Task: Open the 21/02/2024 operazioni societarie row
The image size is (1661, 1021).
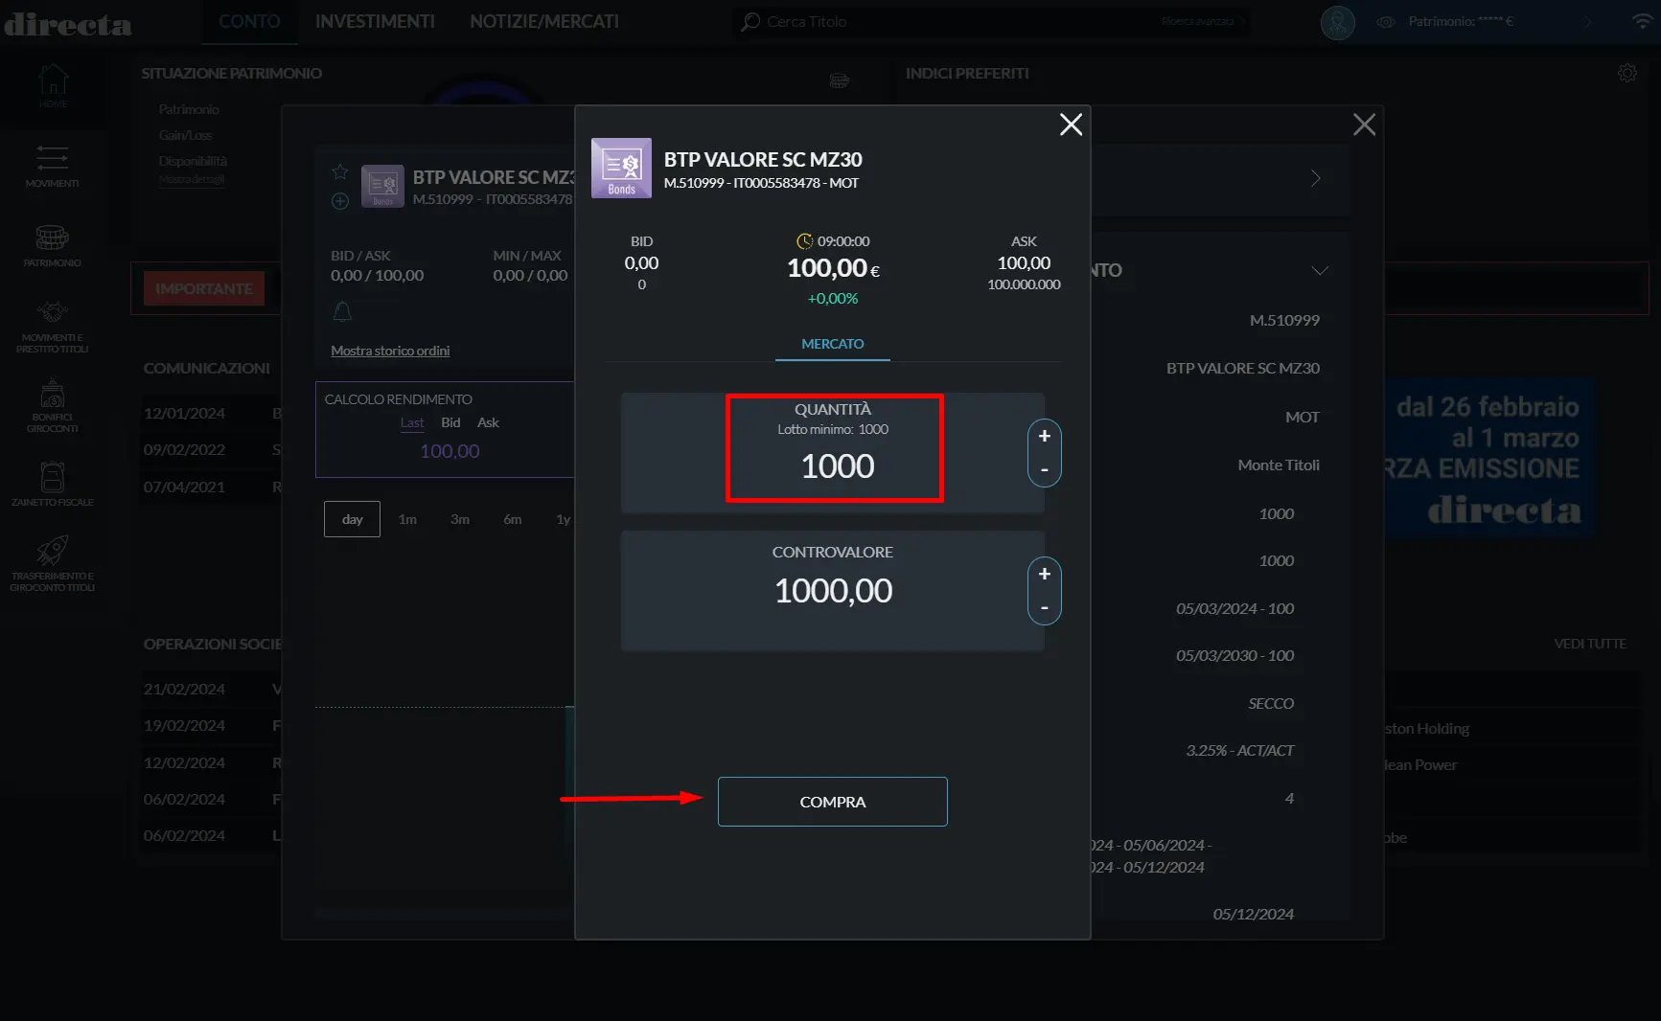Action: pyautogui.click(x=212, y=689)
